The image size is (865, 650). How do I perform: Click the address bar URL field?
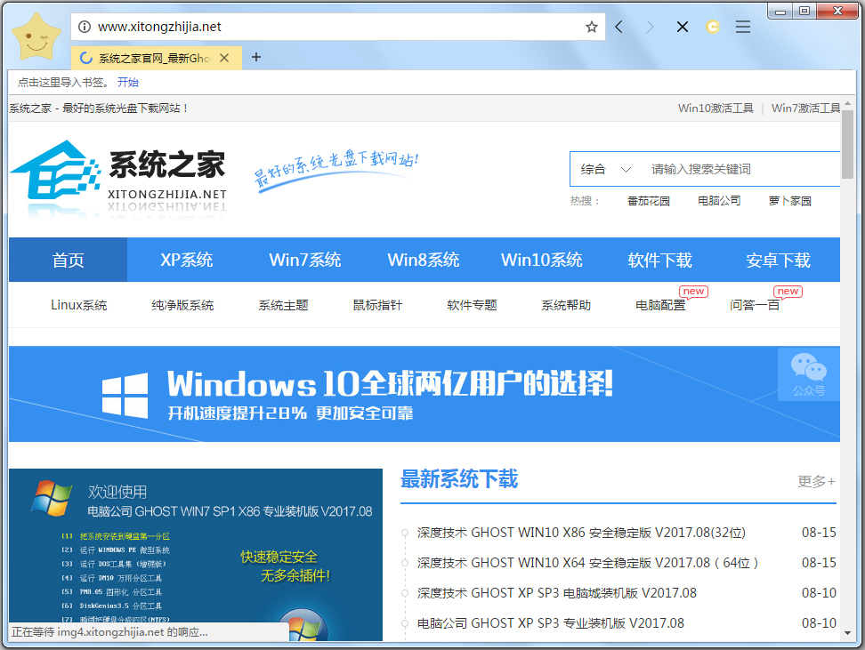pyautogui.click(x=336, y=27)
